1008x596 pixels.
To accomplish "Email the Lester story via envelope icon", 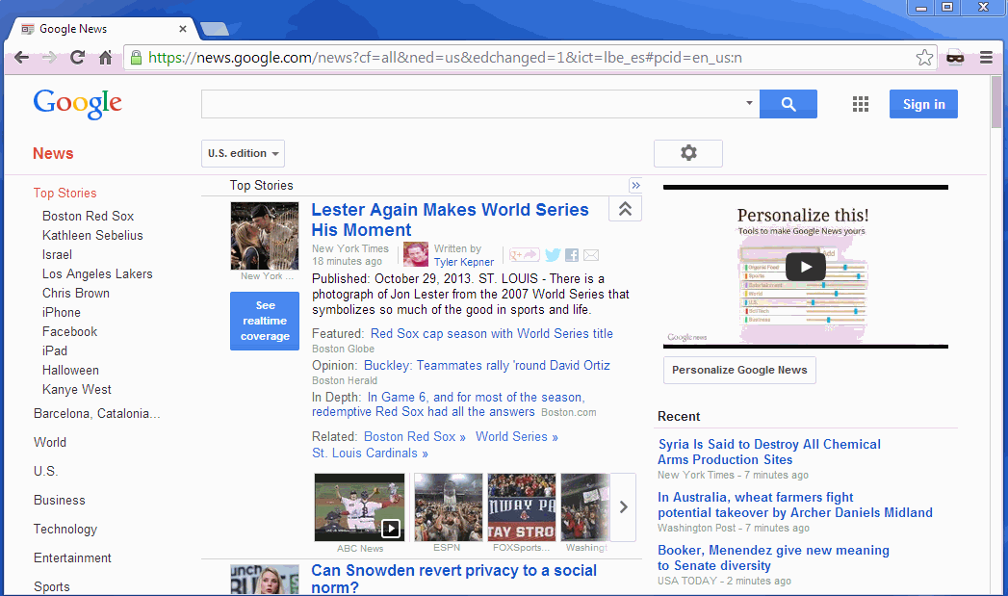I will click(x=591, y=255).
